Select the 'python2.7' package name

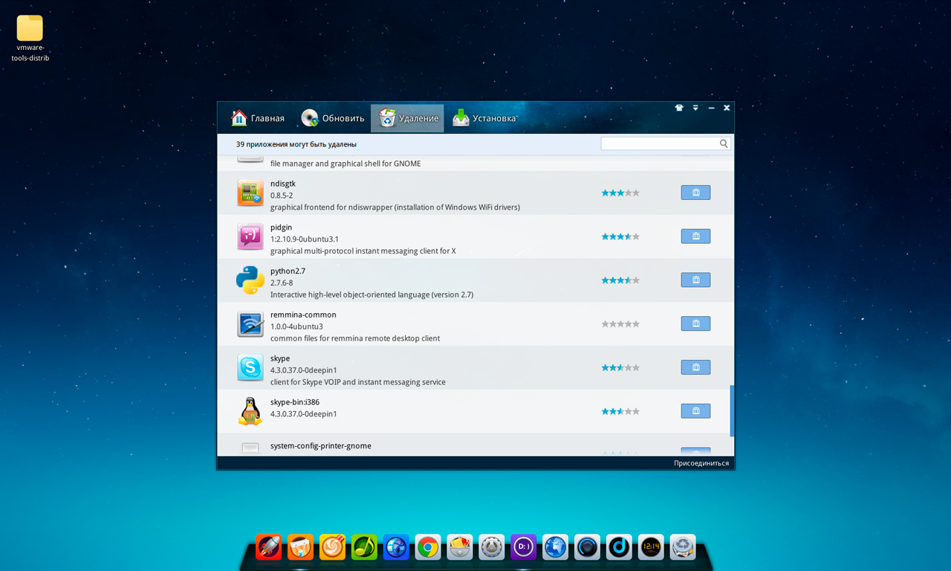pyautogui.click(x=288, y=271)
